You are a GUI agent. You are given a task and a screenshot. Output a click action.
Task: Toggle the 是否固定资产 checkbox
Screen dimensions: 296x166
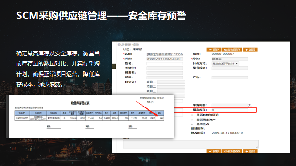(x=192, y=120)
